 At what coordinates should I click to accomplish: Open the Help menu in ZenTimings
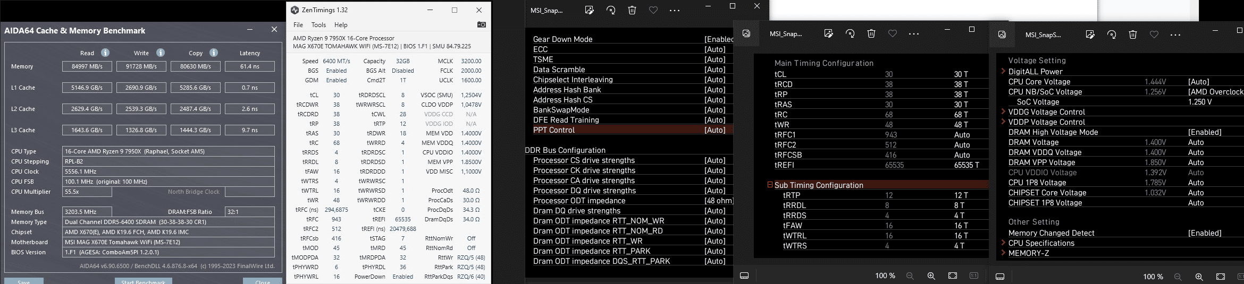point(341,25)
